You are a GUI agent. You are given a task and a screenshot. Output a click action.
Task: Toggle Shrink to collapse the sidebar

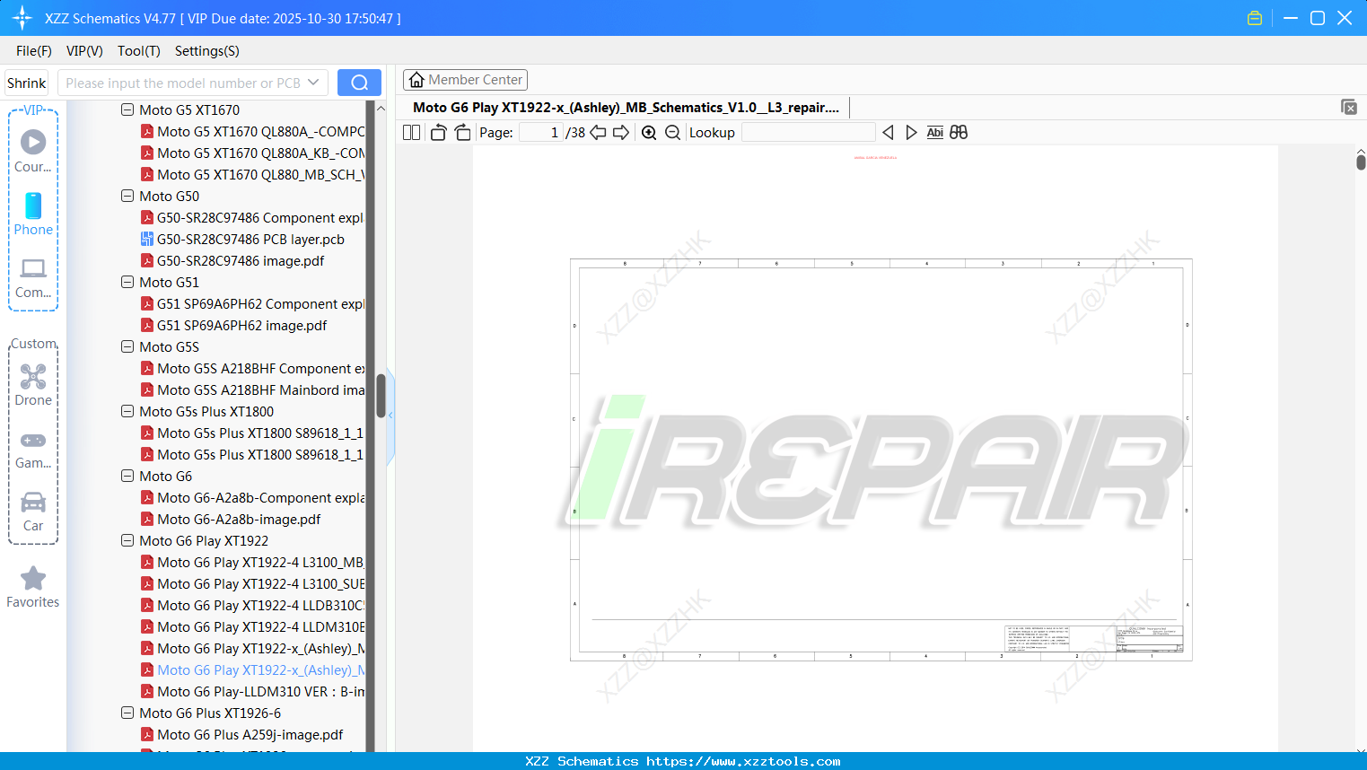point(26,83)
